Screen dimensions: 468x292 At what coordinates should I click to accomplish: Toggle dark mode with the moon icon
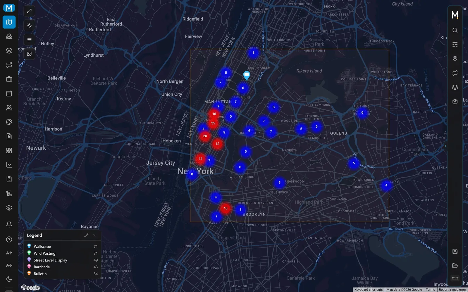[9, 279]
